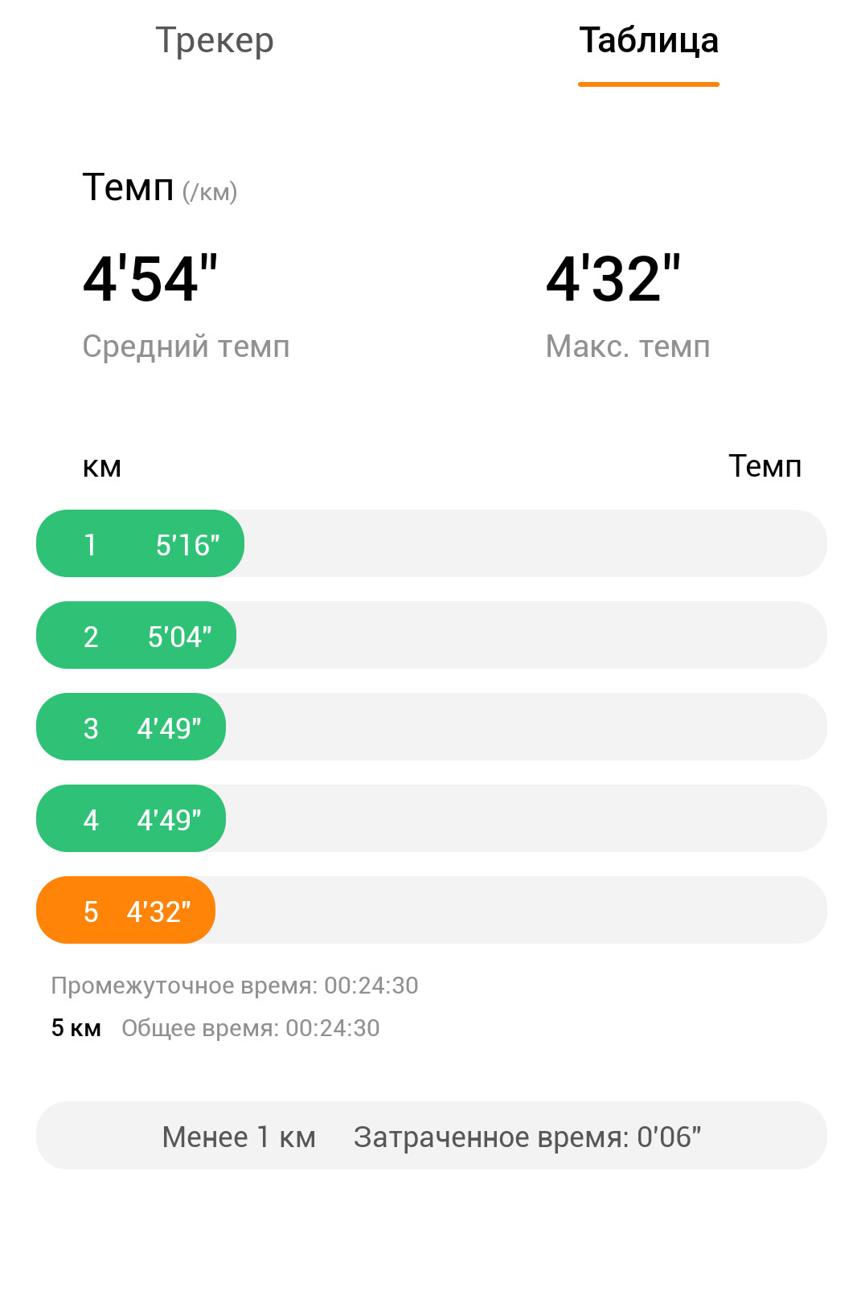Tap Затраченное время 0'06" text
The width and height of the screenshot is (857, 1295).
pyautogui.click(x=527, y=1137)
